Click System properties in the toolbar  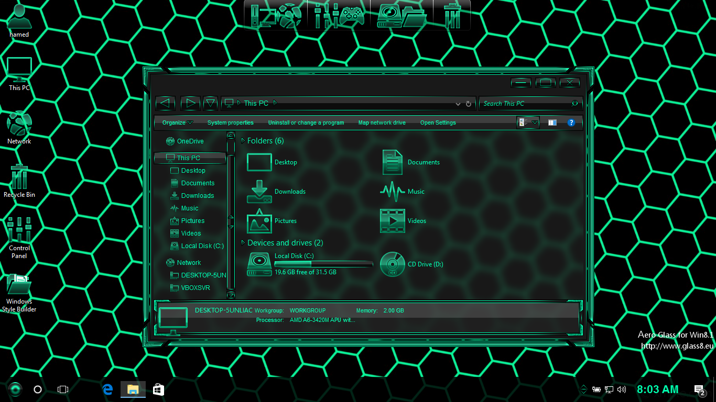(x=230, y=122)
